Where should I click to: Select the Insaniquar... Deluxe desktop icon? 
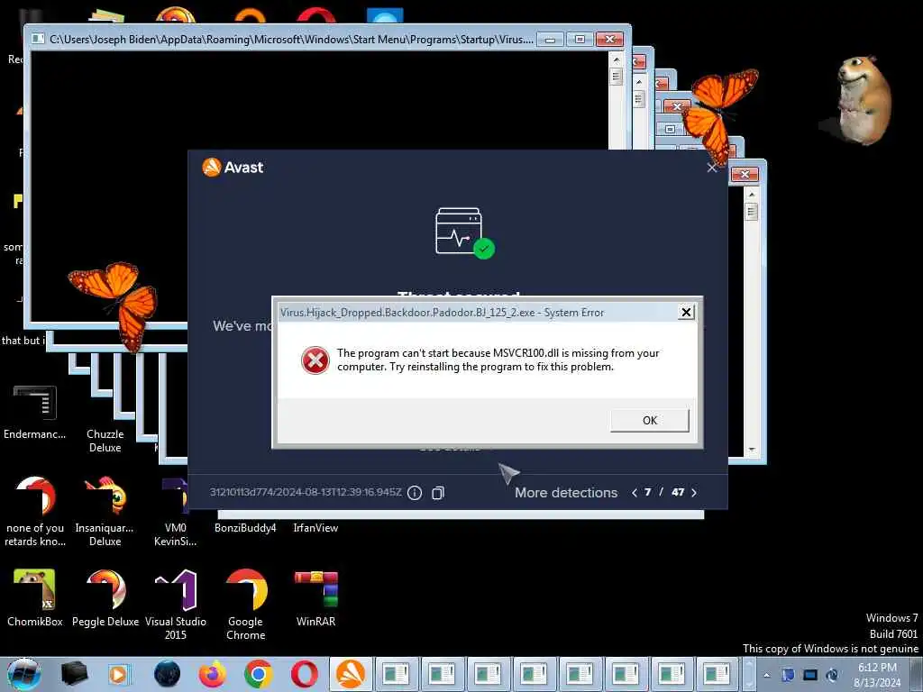pos(105,511)
